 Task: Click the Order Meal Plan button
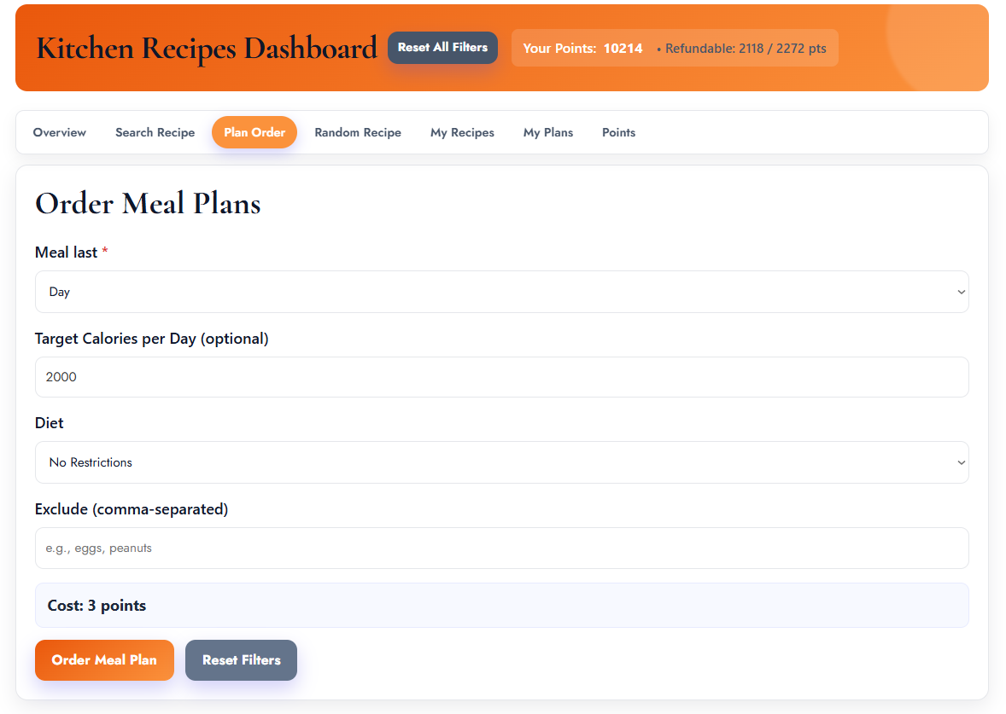(x=104, y=659)
